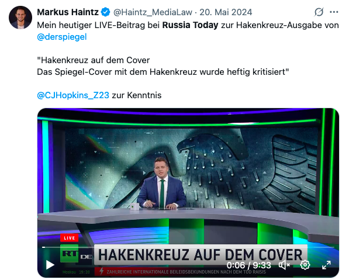This screenshot has width=349, height=280.
Task: Open the Markus Haintz display name
Action: [68, 12]
